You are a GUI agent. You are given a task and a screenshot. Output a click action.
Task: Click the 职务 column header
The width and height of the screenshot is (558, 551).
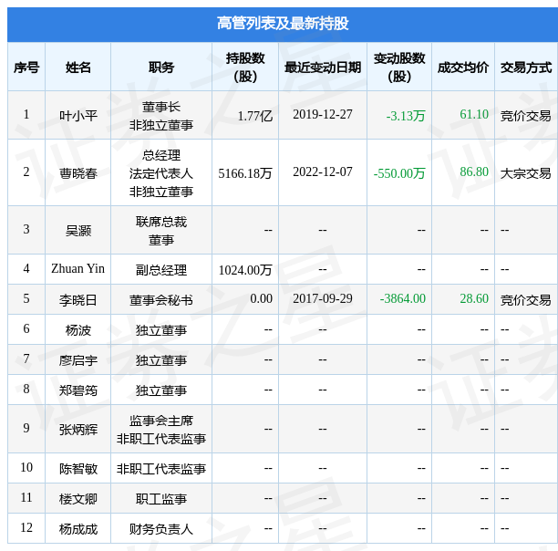point(161,68)
